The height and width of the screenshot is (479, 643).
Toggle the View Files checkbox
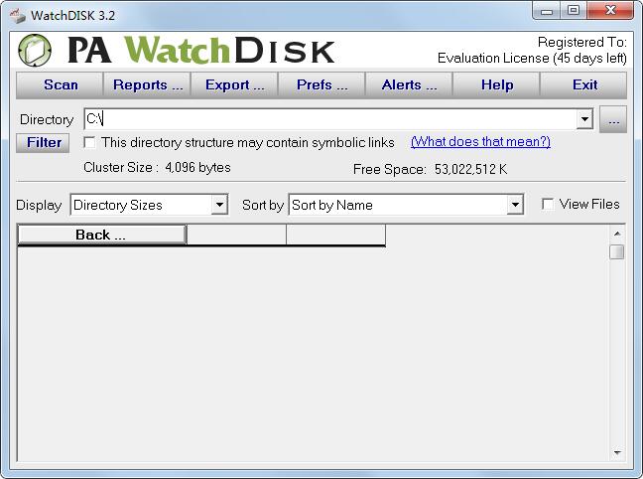(x=548, y=204)
